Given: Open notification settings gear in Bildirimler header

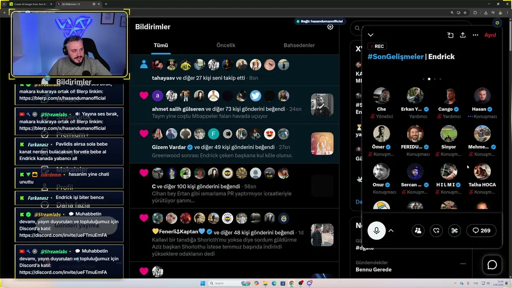Looking at the screenshot, I should coord(330,27).
